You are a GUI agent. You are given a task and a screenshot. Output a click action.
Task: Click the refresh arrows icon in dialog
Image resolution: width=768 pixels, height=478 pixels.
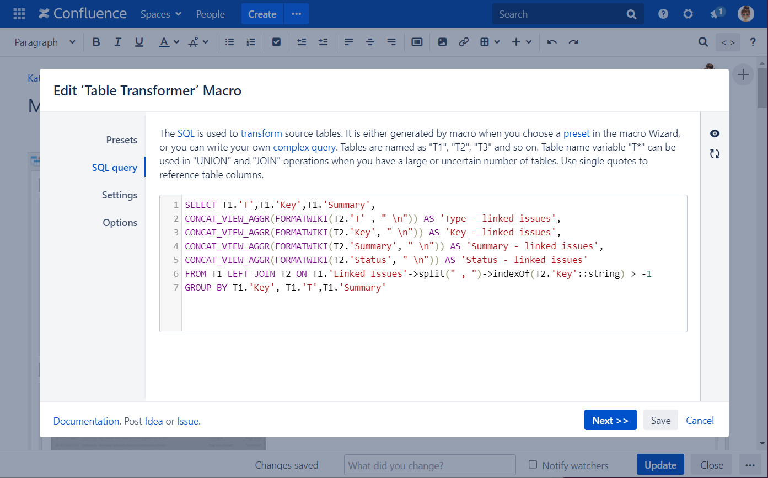coord(715,154)
